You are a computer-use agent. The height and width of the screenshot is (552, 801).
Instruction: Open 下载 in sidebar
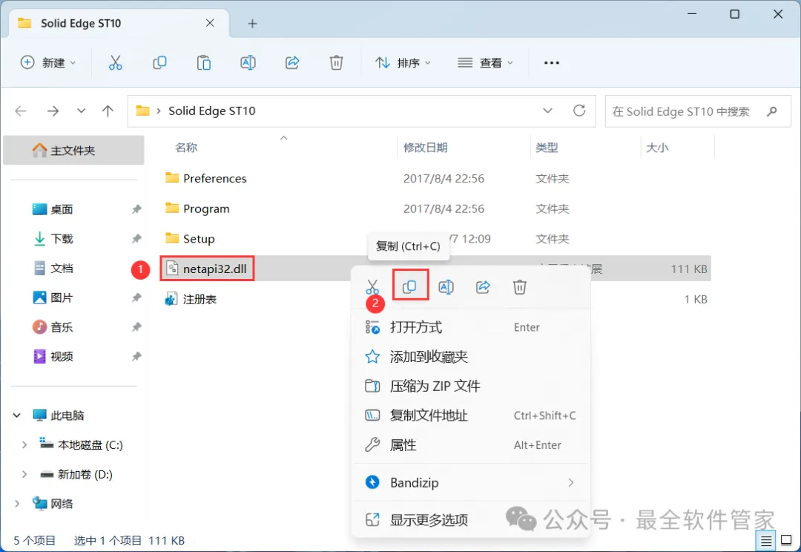point(62,239)
